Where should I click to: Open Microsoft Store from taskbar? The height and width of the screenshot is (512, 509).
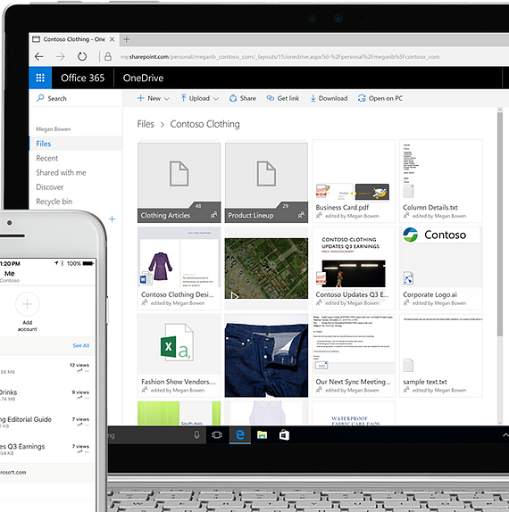click(284, 435)
